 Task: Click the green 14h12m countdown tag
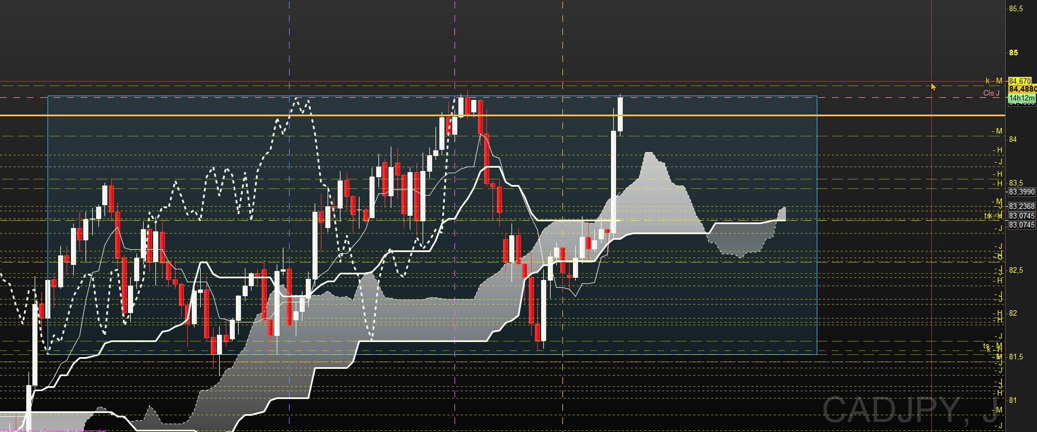1021,98
